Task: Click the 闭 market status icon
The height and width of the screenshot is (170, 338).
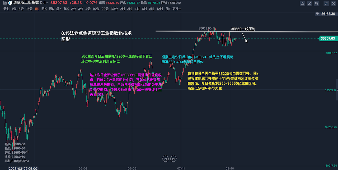Action: click(x=5, y=3)
